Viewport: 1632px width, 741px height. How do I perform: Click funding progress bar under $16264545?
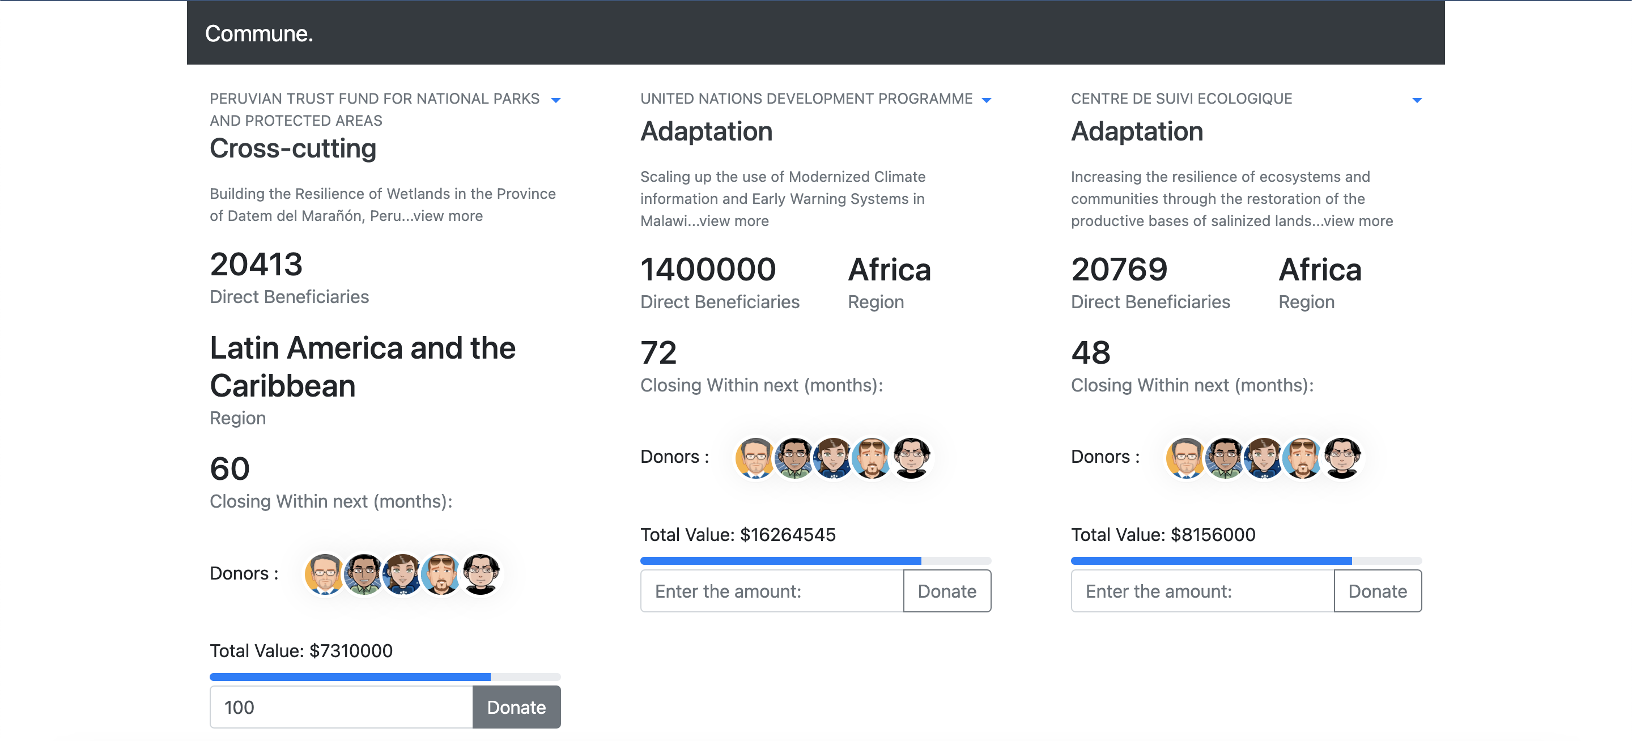(x=815, y=560)
